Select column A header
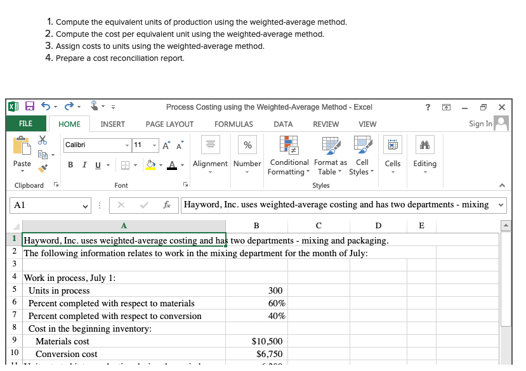This screenshot has width=526, height=371. click(124, 226)
